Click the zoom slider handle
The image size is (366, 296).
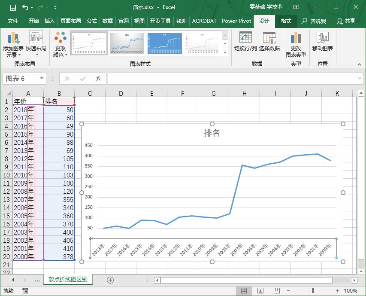pos(313,290)
